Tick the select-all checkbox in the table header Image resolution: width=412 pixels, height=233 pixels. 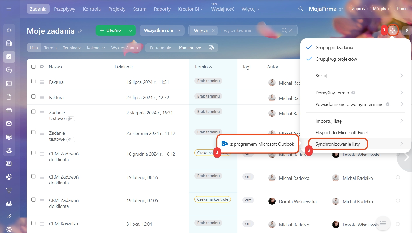[x=33, y=67]
